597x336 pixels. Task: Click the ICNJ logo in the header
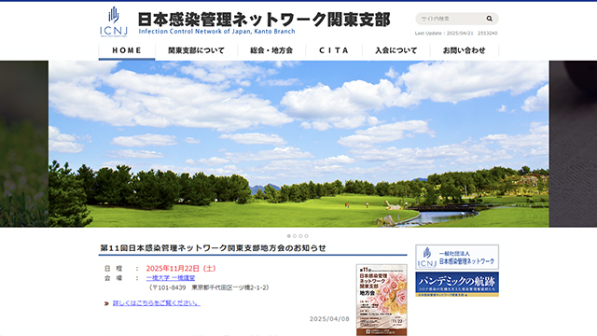coord(114,21)
